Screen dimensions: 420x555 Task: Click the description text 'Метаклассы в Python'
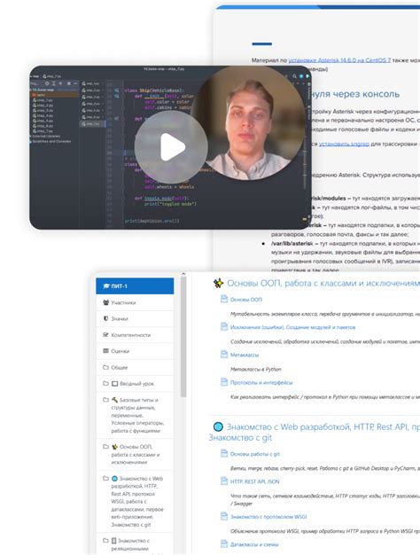point(256,369)
